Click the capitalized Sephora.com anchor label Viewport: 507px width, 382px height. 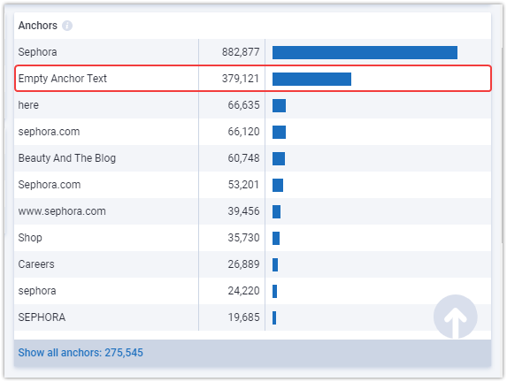click(x=50, y=185)
